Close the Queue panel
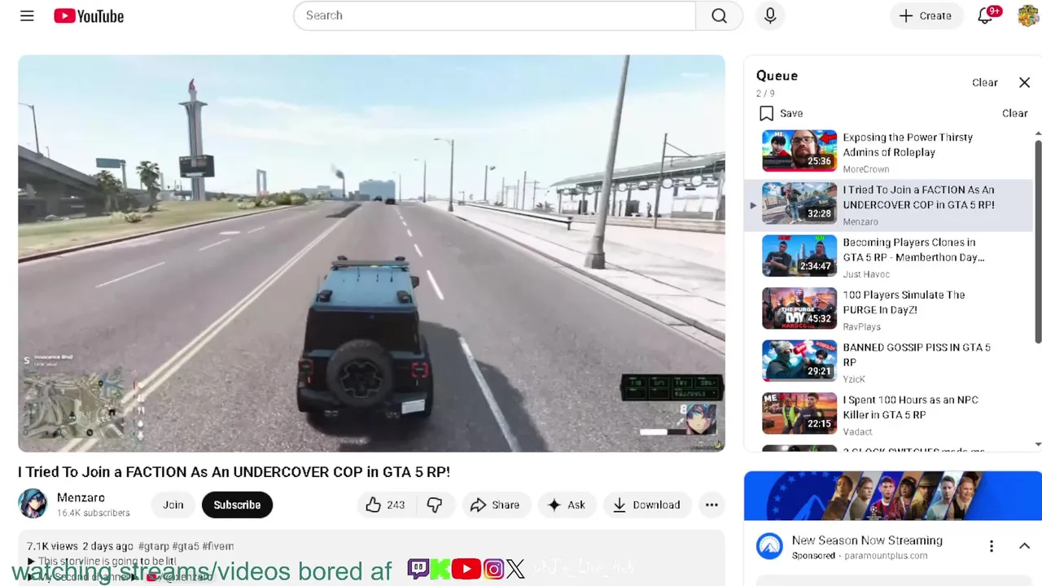Screen dimensions: 1042x586 tap(1024, 82)
